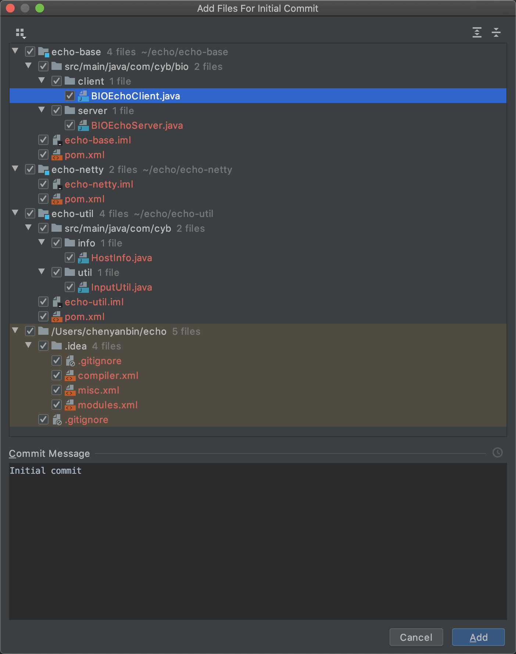
Task: Collapse the server folder node
Action: [x=42, y=110]
